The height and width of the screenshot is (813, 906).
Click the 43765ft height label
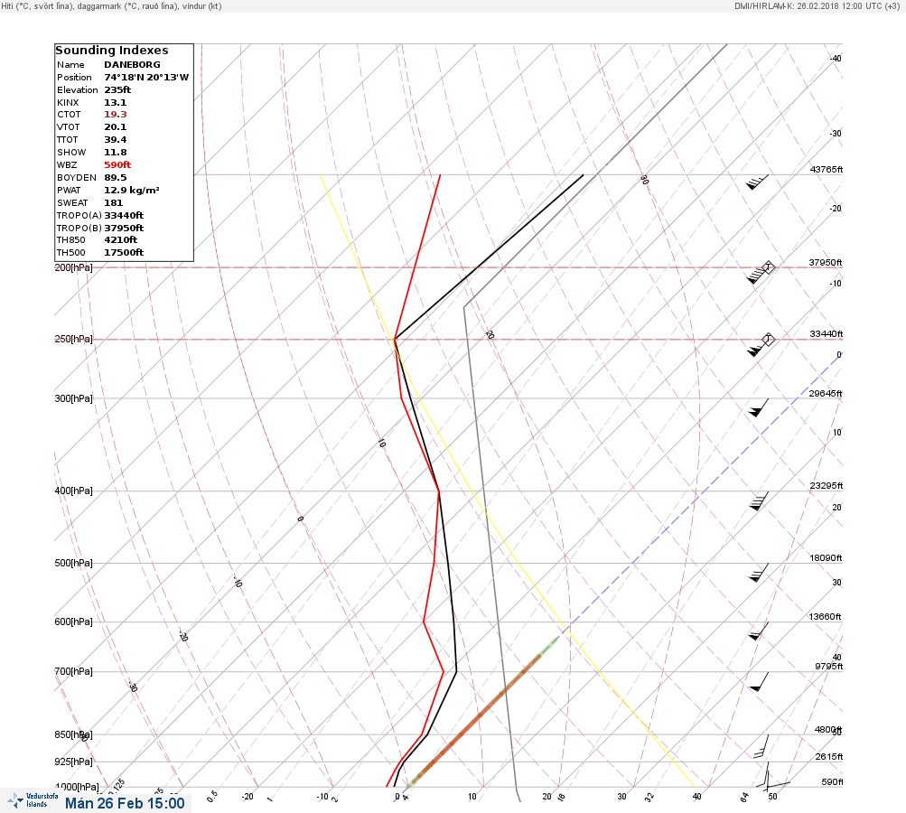tap(827, 169)
